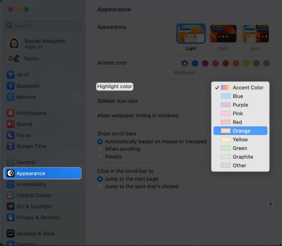
Task: Click the Appearance icon in sidebar
Action: pyautogui.click(x=11, y=173)
